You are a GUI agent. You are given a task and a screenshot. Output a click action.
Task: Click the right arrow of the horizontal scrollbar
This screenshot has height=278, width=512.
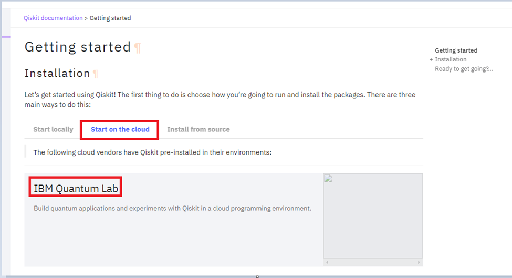[419, 262]
